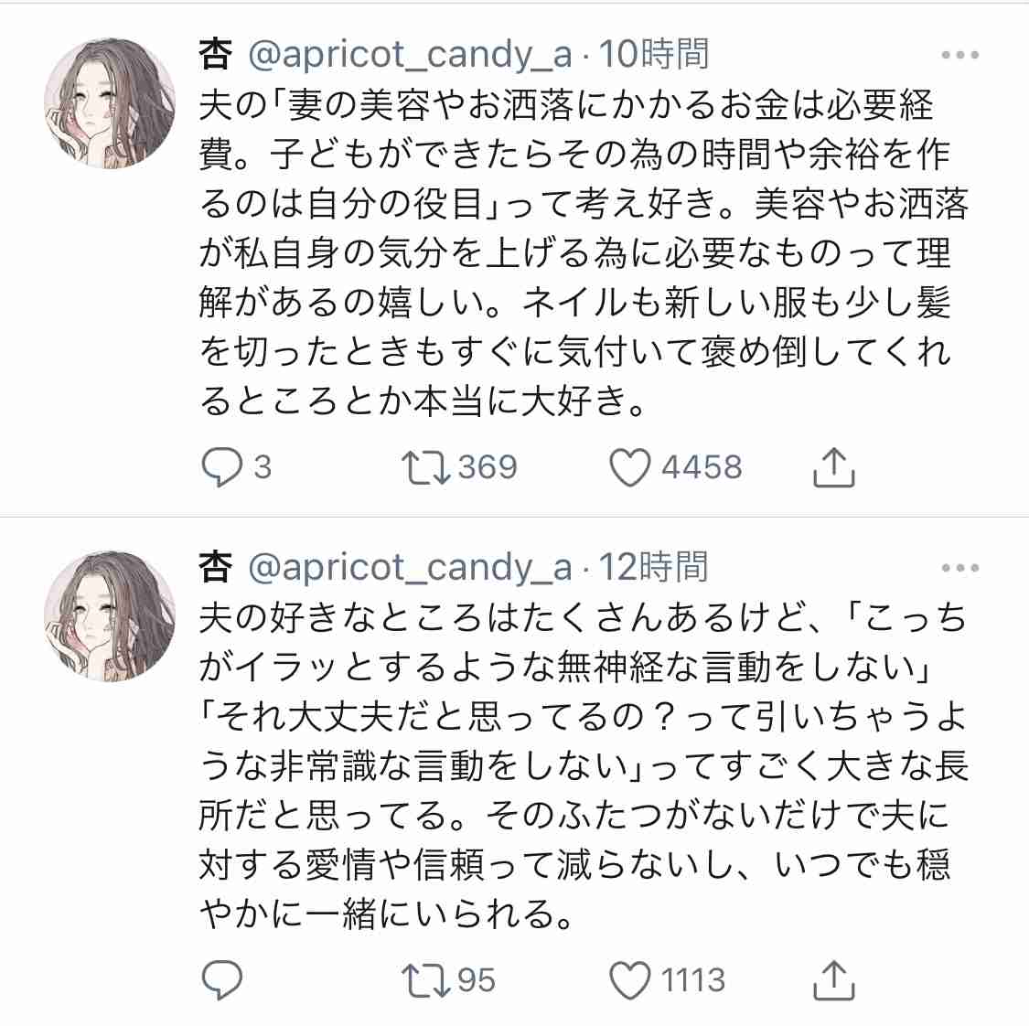The image size is (1029, 1026).
Task: Open the reply icon on the 12時間 tweet
Action: point(222,980)
